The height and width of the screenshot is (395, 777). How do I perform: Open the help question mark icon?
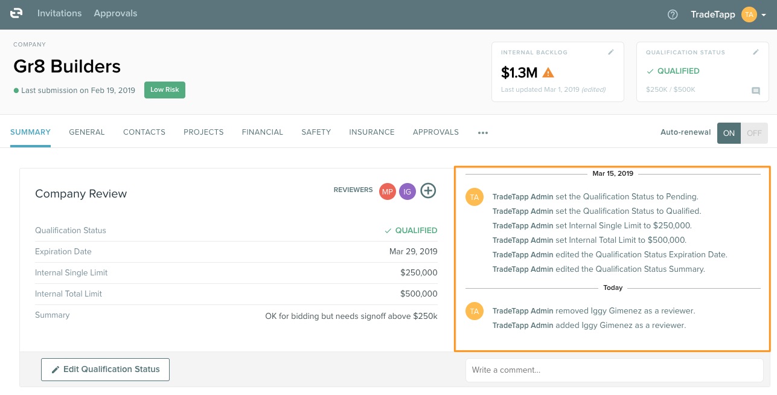click(673, 14)
